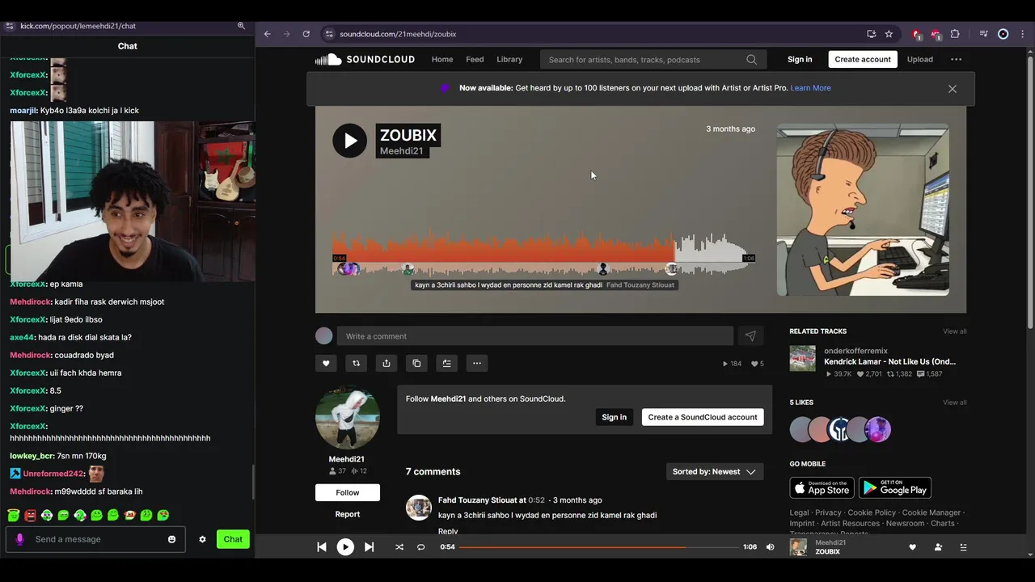Click Report under the Meehdi21 profile
Image resolution: width=1035 pixels, height=582 pixels.
348,514
